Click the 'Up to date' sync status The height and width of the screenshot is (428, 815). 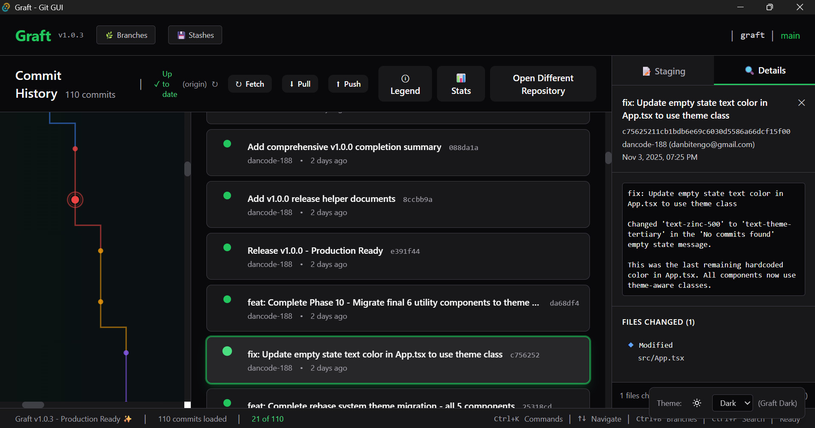tap(166, 84)
